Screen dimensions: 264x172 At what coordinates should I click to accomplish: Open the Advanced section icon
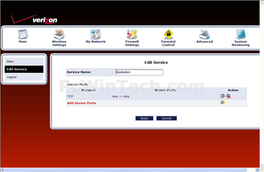[x=205, y=34]
